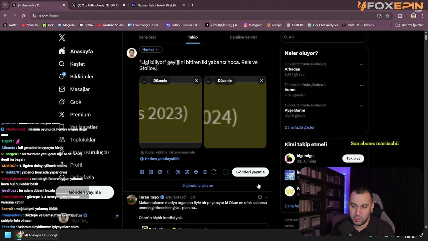
Task: Click açıklama ekle link
Action: (x=182, y=152)
